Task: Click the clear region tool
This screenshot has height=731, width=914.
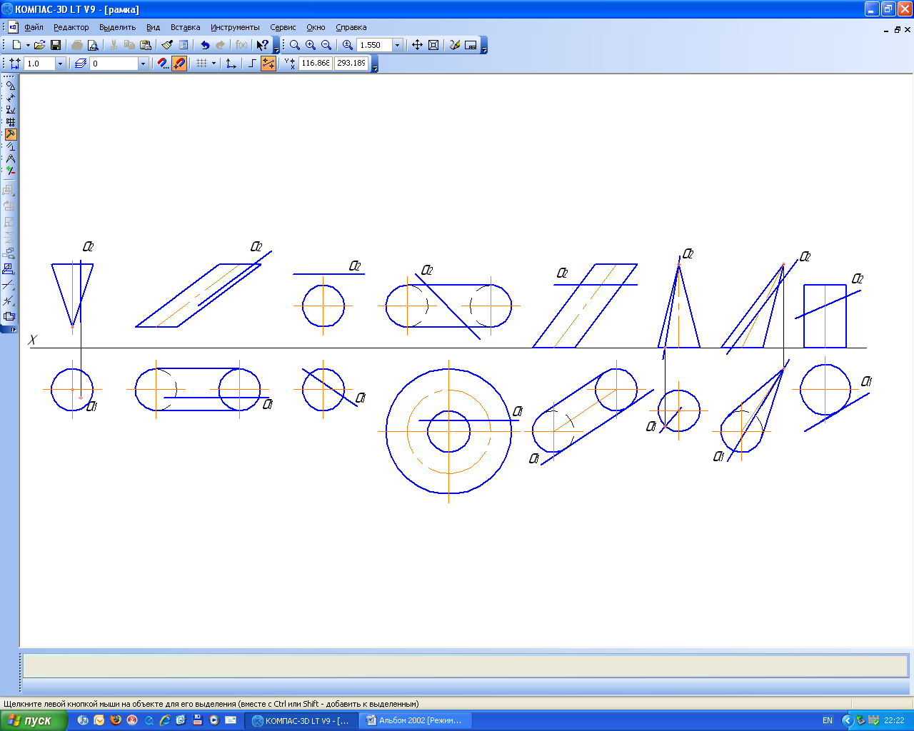Action: (x=9, y=316)
